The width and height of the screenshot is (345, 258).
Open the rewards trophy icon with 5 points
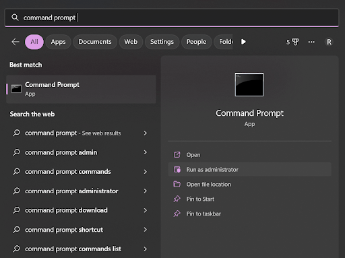[x=292, y=42]
